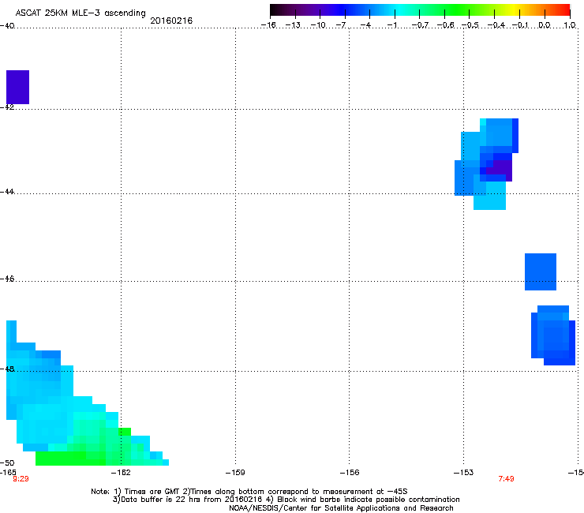This screenshot has width=584, height=513.
Task: Click the -13 colorbar tick label
Action: [293, 25]
